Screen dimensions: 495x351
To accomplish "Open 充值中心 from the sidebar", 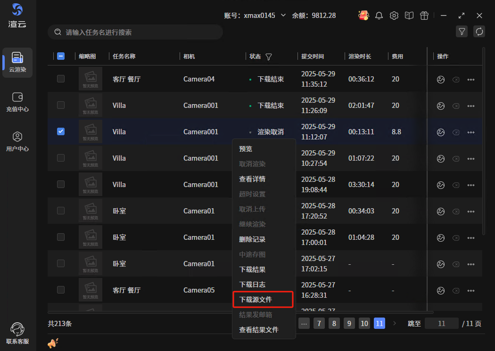I will (x=17, y=102).
